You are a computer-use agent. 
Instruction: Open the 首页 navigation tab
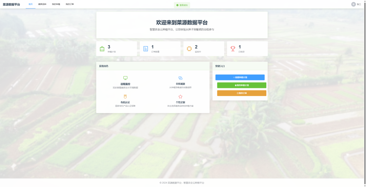coord(30,4)
